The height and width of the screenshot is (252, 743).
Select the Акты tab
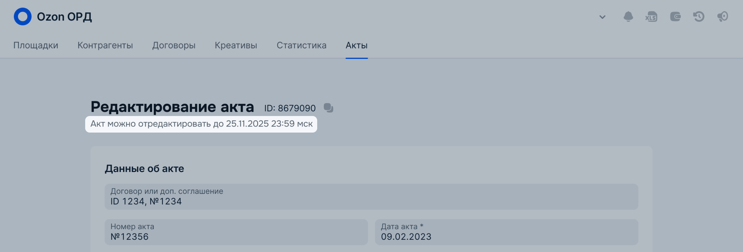click(357, 45)
